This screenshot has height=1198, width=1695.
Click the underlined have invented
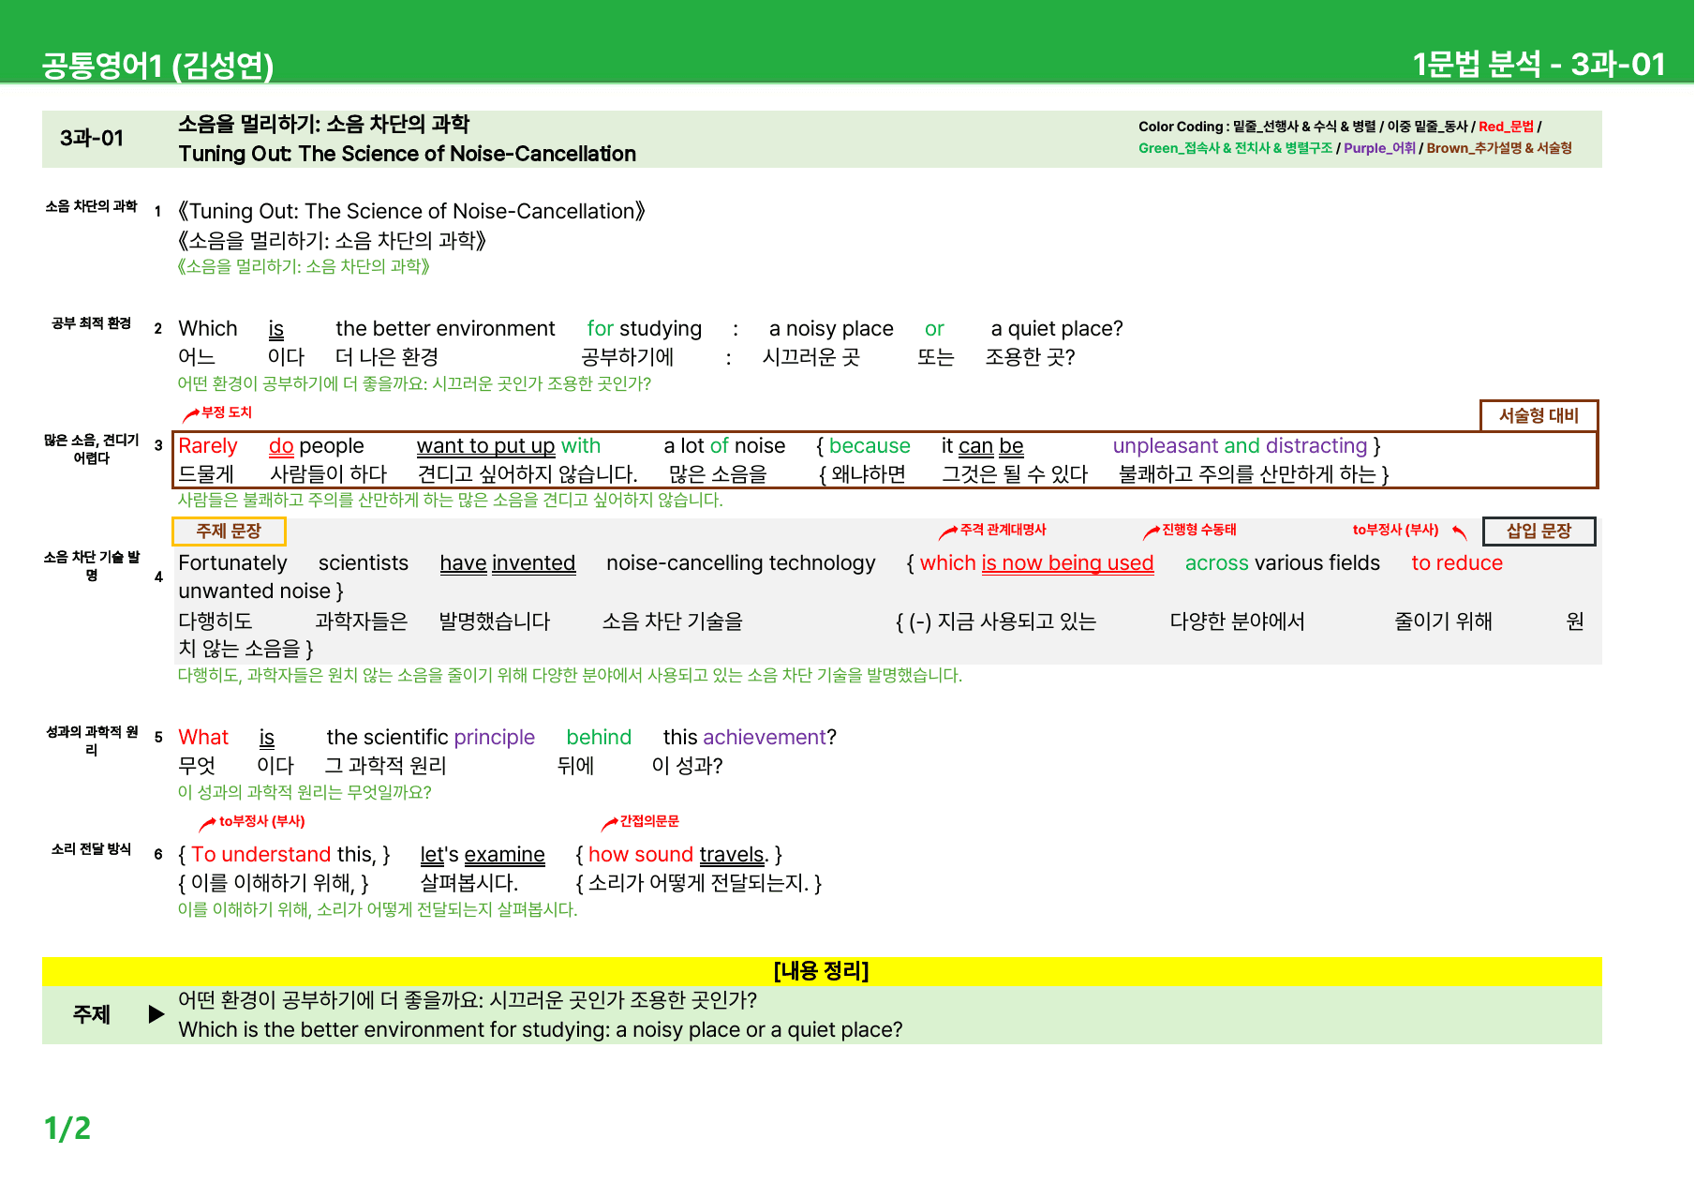click(x=508, y=563)
